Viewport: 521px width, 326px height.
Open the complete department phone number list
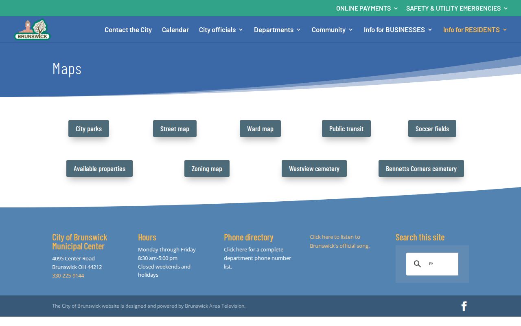(x=257, y=258)
